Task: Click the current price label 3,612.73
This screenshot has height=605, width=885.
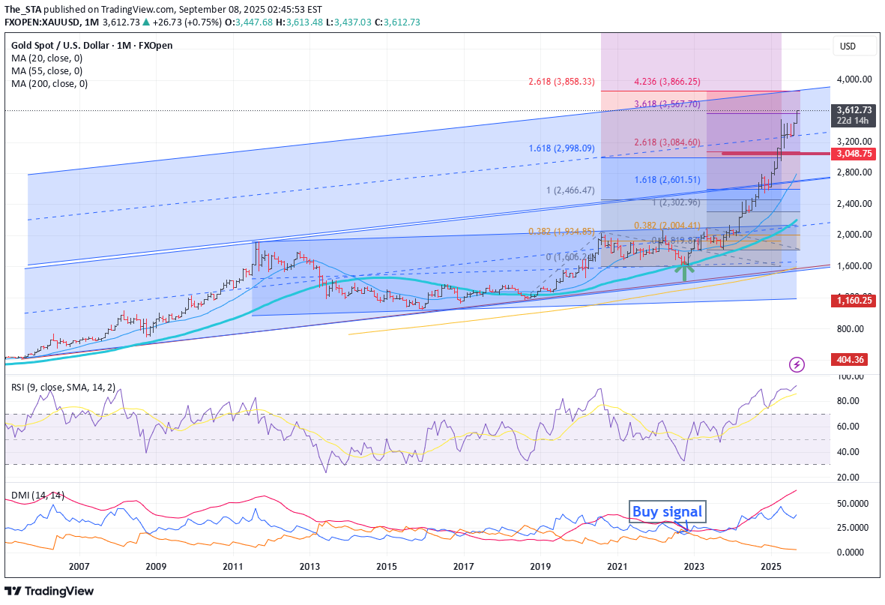Action: pyautogui.click(x=854, y=109)
